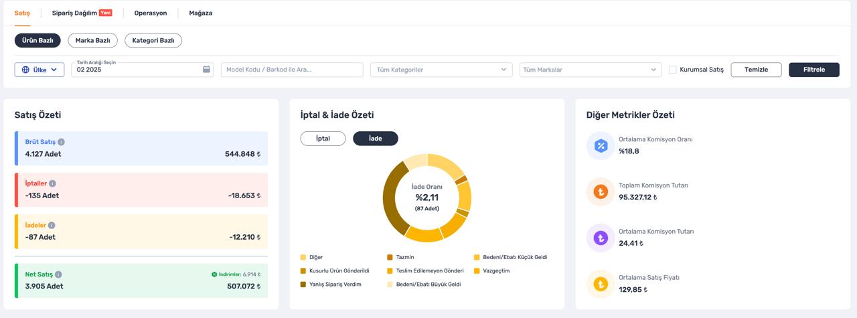This screenshot has height=318, width=857.
Task: Click the info icon next to İptaller
Action: point(52,183)
